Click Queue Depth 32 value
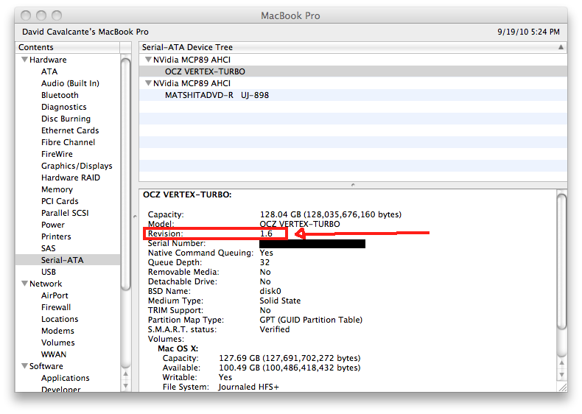Screen dimensions: 582x414 point(264,262)
